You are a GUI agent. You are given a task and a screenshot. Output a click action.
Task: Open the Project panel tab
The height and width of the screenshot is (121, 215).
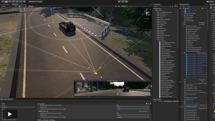click(157, 4)
